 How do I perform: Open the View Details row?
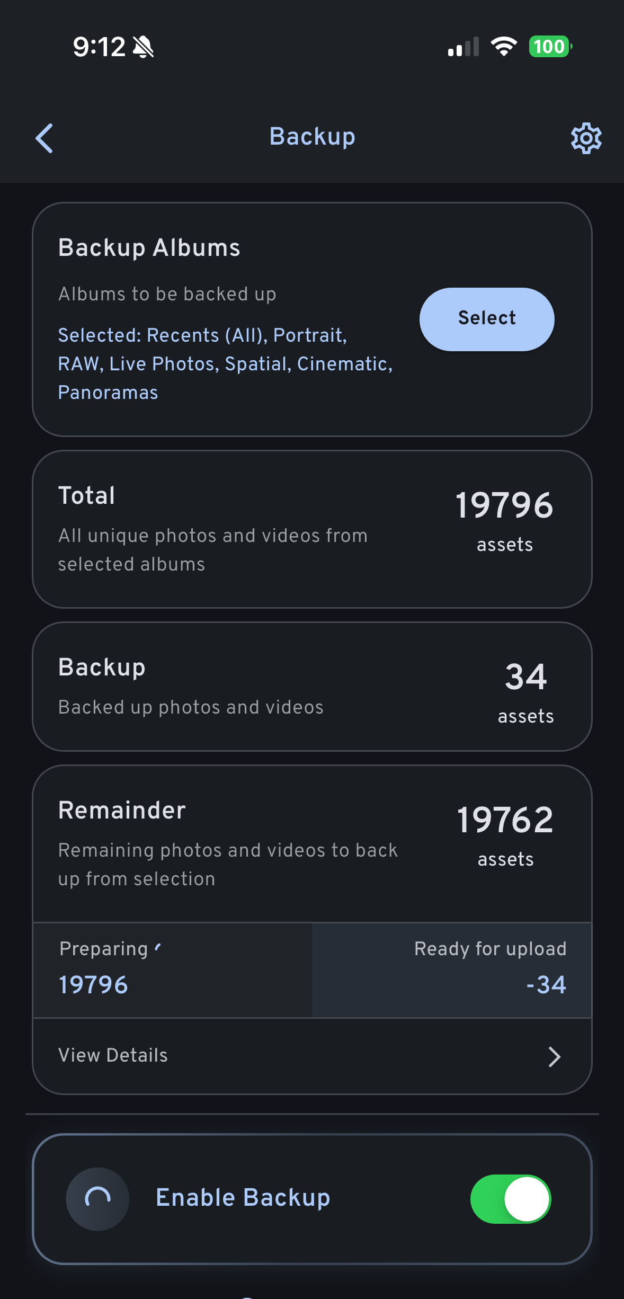(311, 1056)
